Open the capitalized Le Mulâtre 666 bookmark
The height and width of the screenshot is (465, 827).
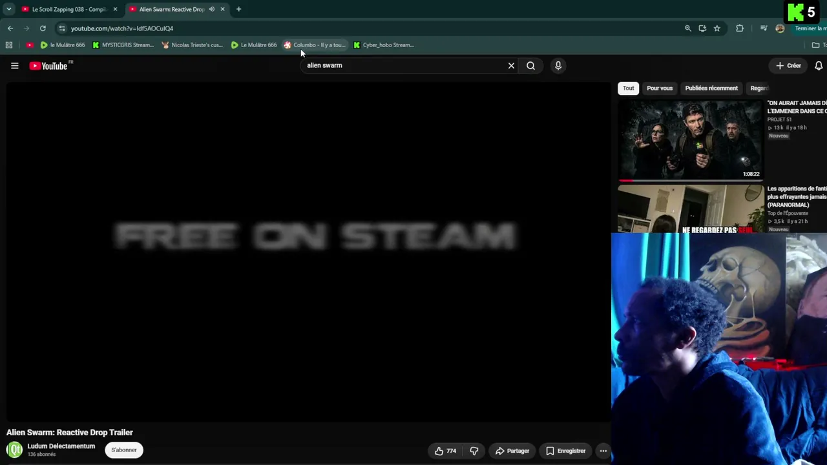tap(254, 45)
